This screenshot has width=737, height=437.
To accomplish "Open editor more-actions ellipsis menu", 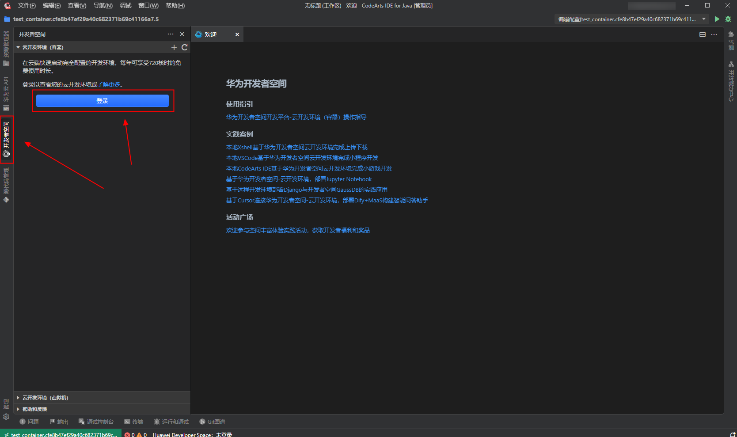I will click(x=714, y=34).
